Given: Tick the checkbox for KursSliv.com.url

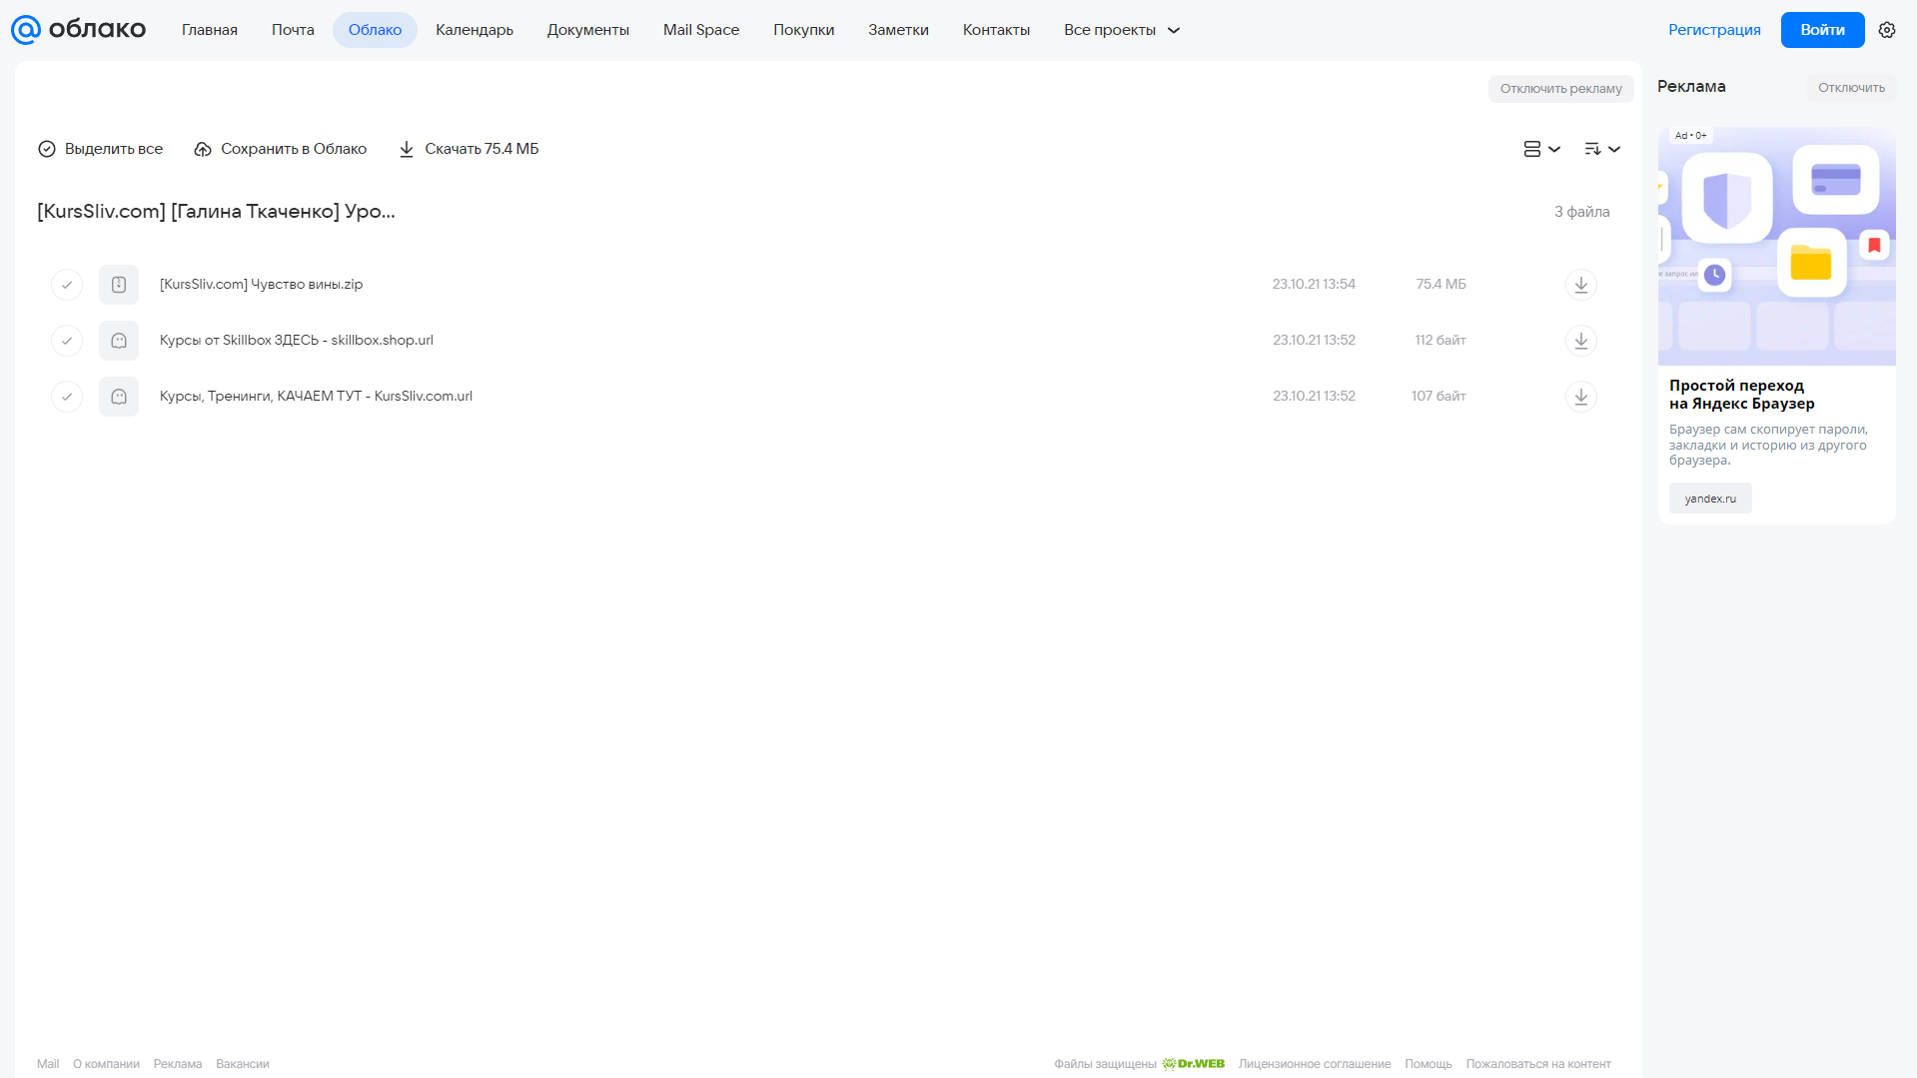Looking at the screenshot, I should [67, 397].
